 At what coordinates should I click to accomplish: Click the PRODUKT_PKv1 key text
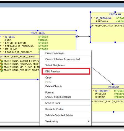pyautogui.click(x=109, y=101)
